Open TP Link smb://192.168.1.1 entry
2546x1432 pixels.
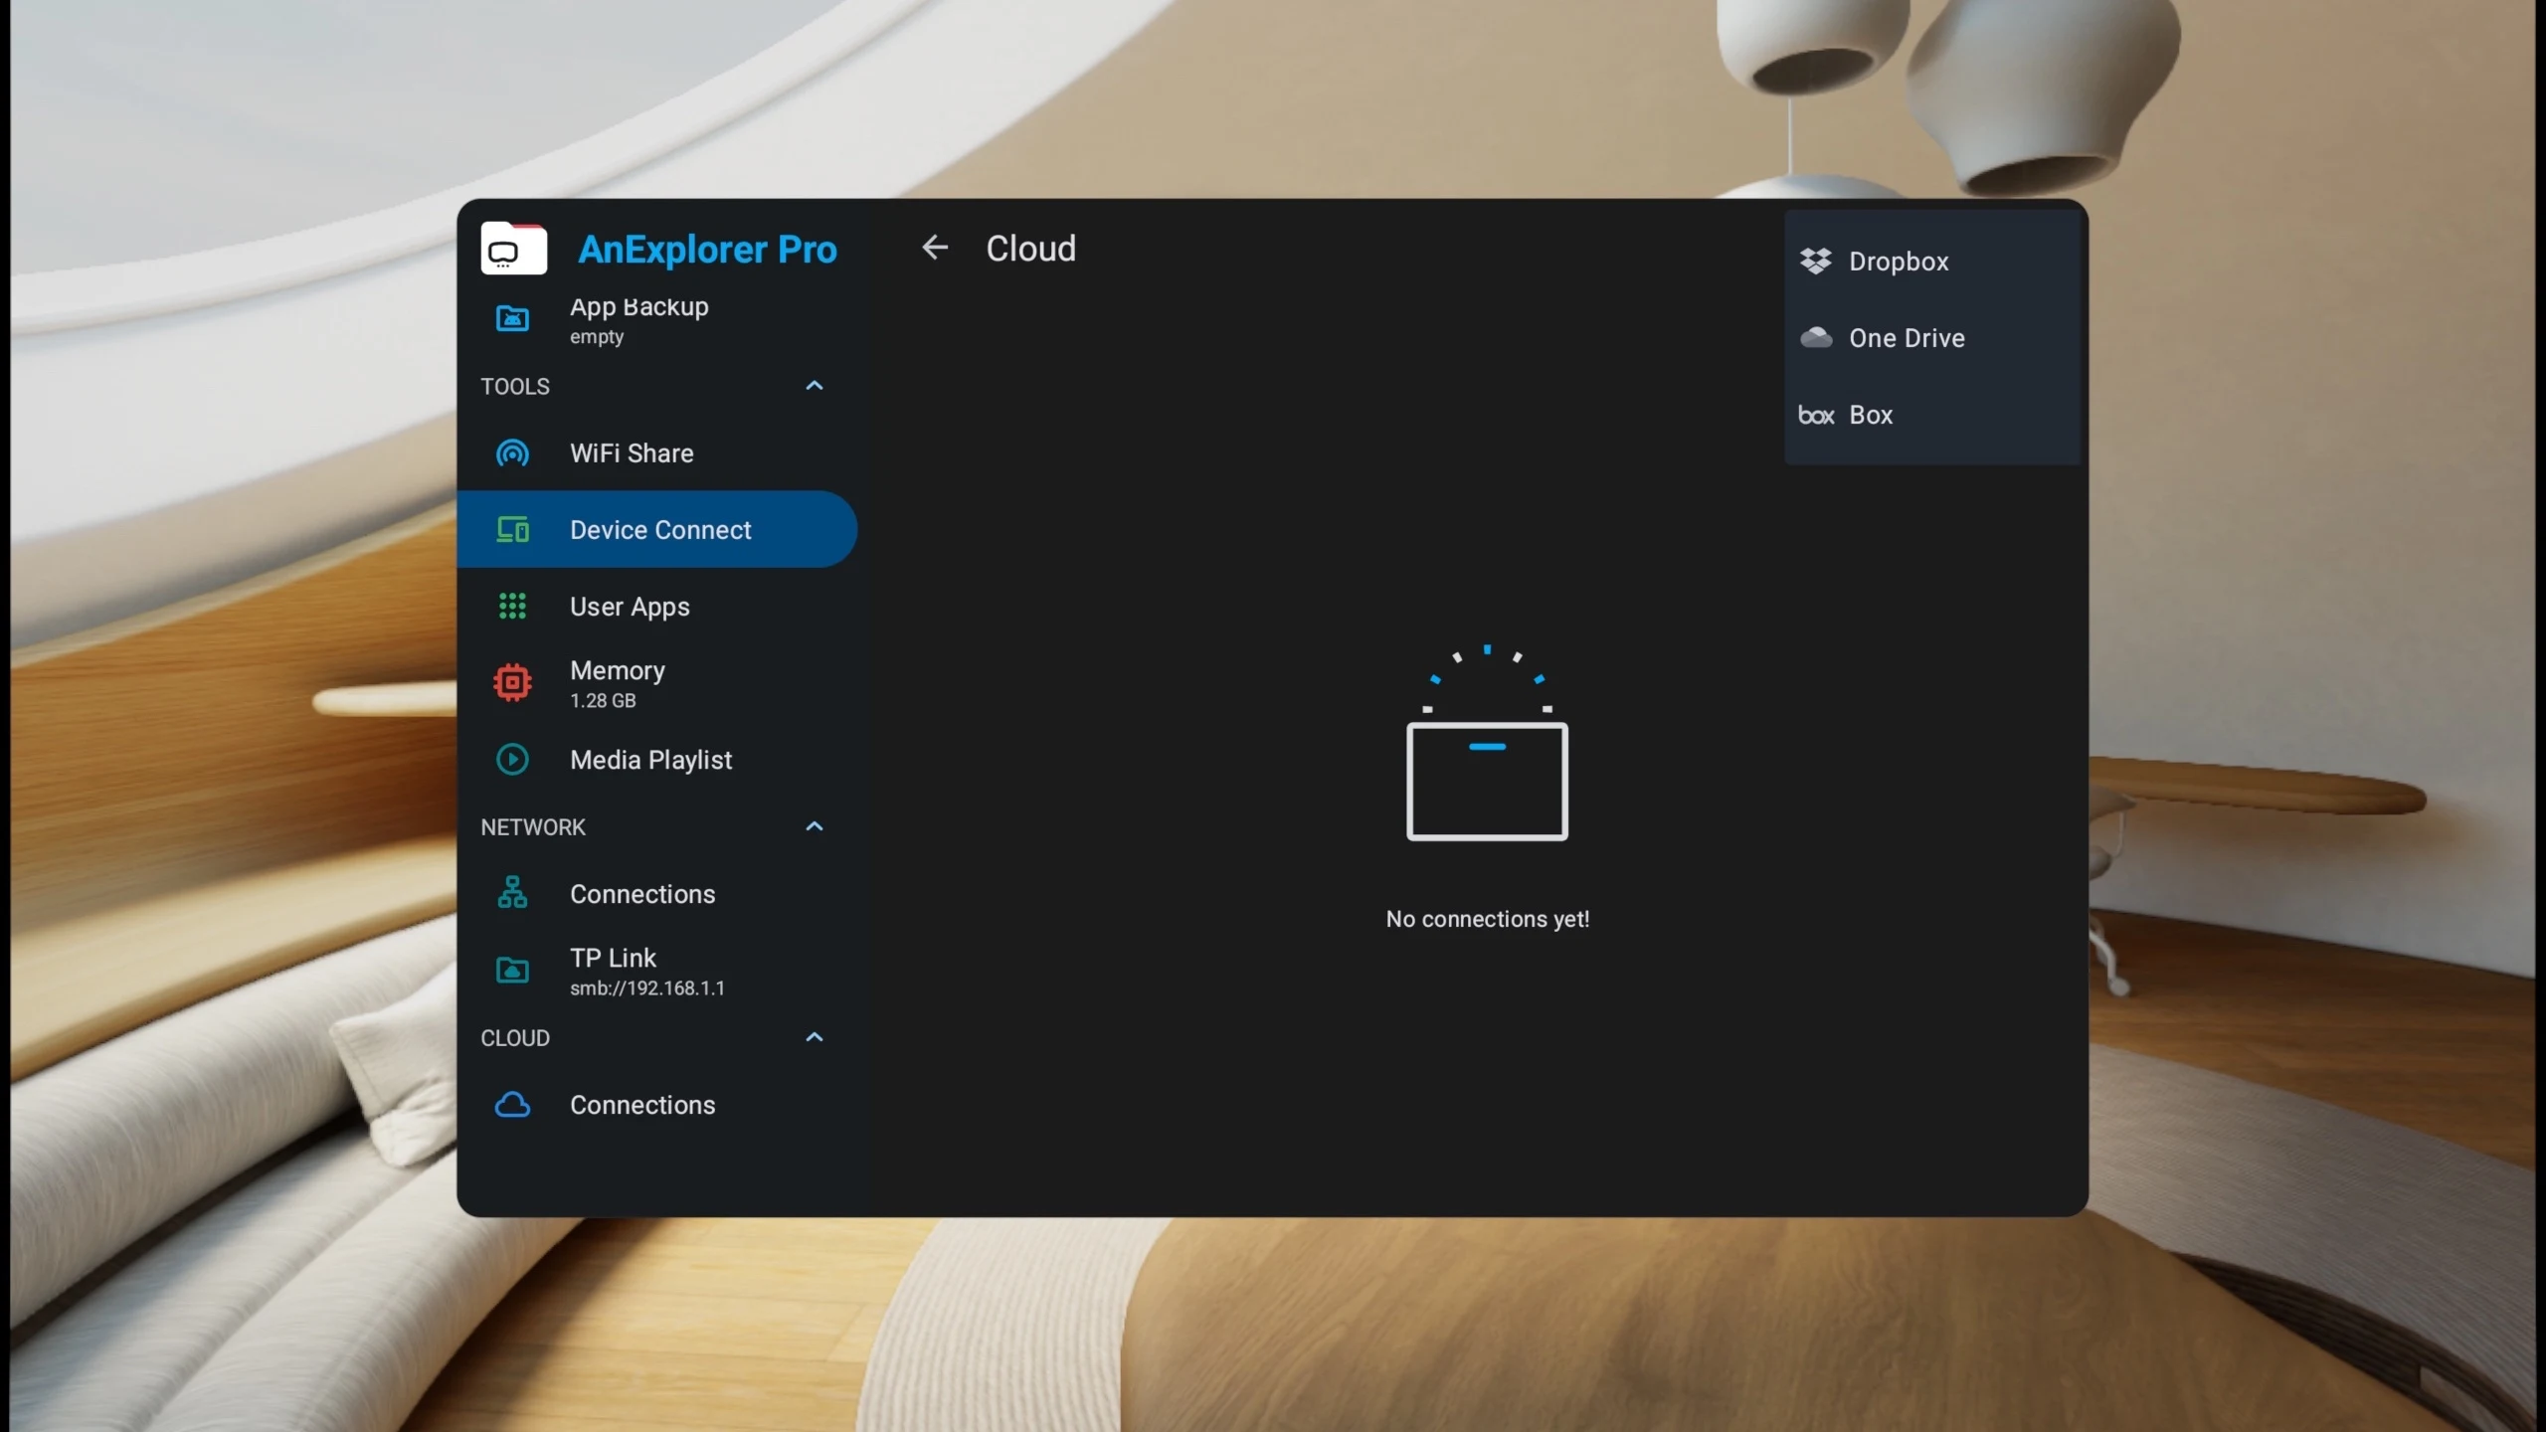tap(656, 971)
